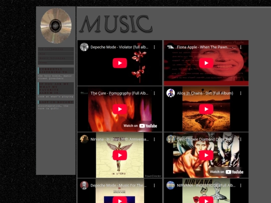The height and width of the screenshot is (203, 271).
Task: Open the cd collection sidebar link
Action: pos(56,49)
